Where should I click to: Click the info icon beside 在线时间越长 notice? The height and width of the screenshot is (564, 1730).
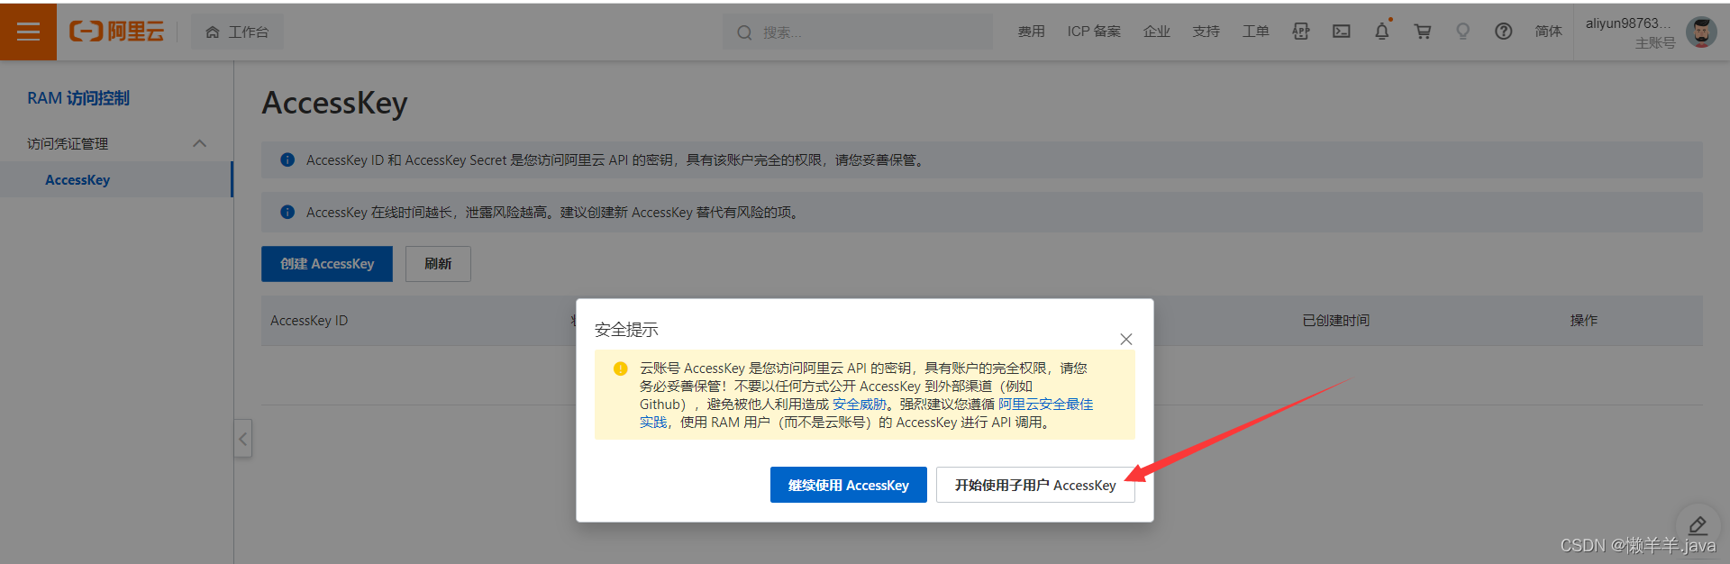click(287, 212)
